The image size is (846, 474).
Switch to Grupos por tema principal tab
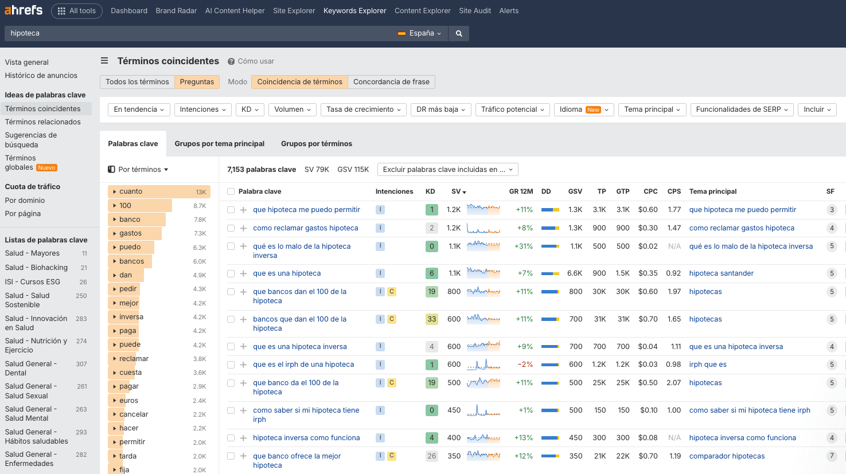219,143
